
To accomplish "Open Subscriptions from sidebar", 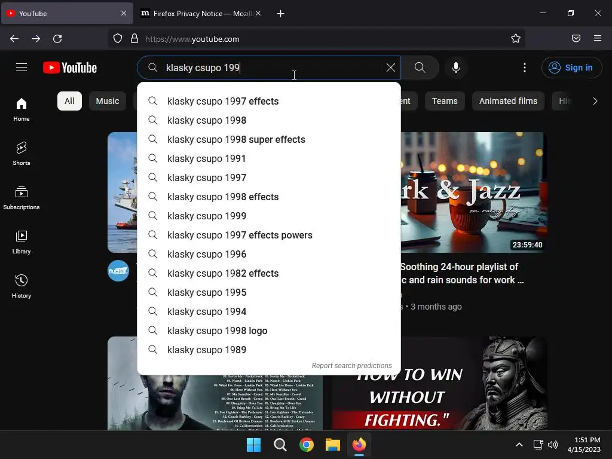I will [x=22, y=198].
